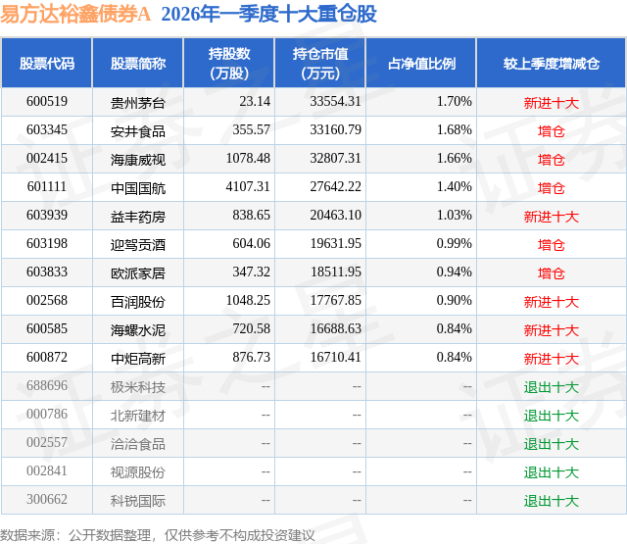Click the 股票简称 column header
Screen dimensions: 627x544
(138, 63)
